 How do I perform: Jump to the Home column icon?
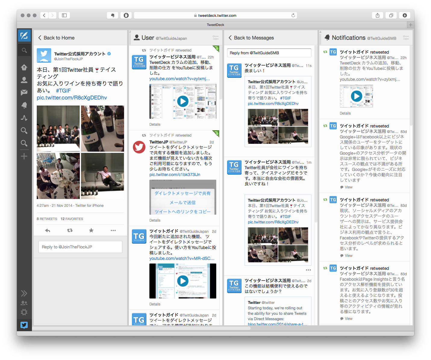click(x=24, y=67)
